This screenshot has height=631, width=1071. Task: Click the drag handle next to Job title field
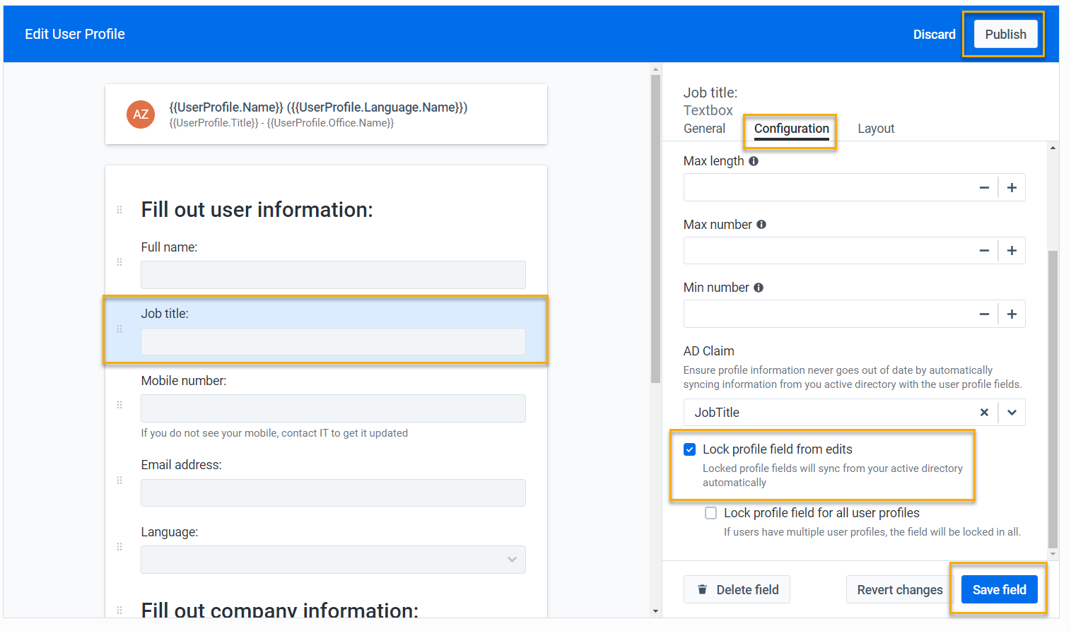119,329
